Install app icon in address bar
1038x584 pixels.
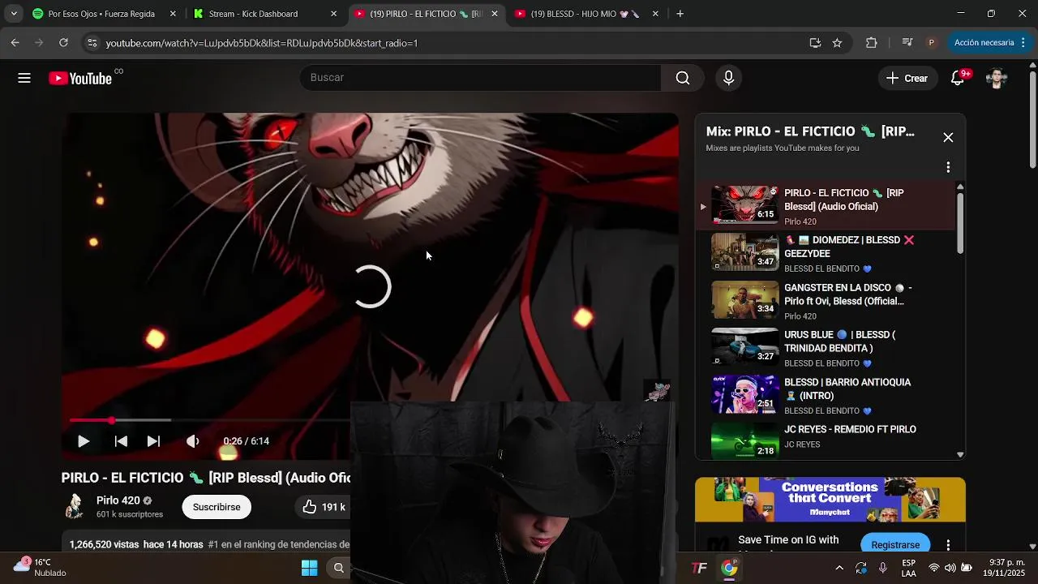pyautogui.click(x=815, y=43)
